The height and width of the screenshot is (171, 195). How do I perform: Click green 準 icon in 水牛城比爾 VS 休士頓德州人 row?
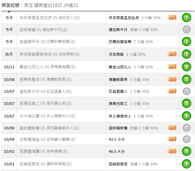pos(186,116)
